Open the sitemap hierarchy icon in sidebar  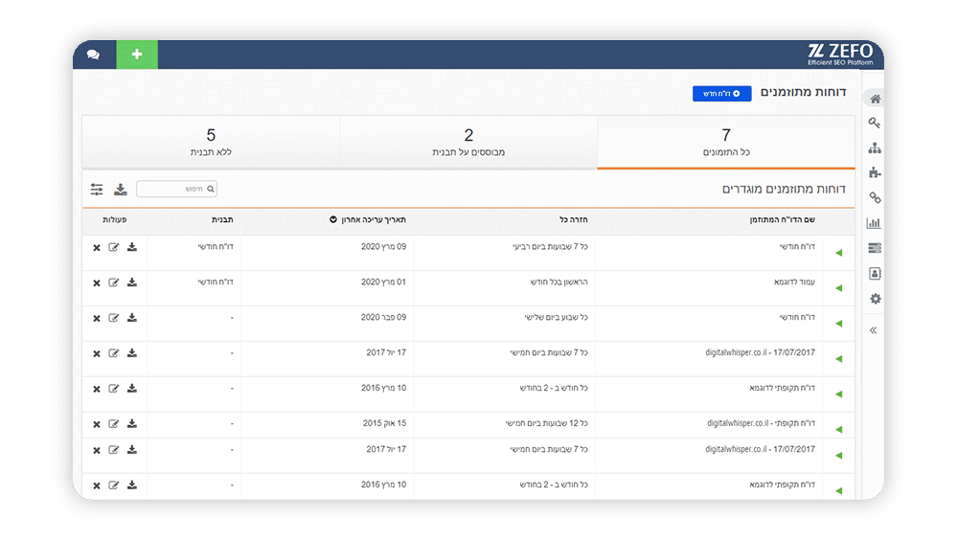point(875,147)
